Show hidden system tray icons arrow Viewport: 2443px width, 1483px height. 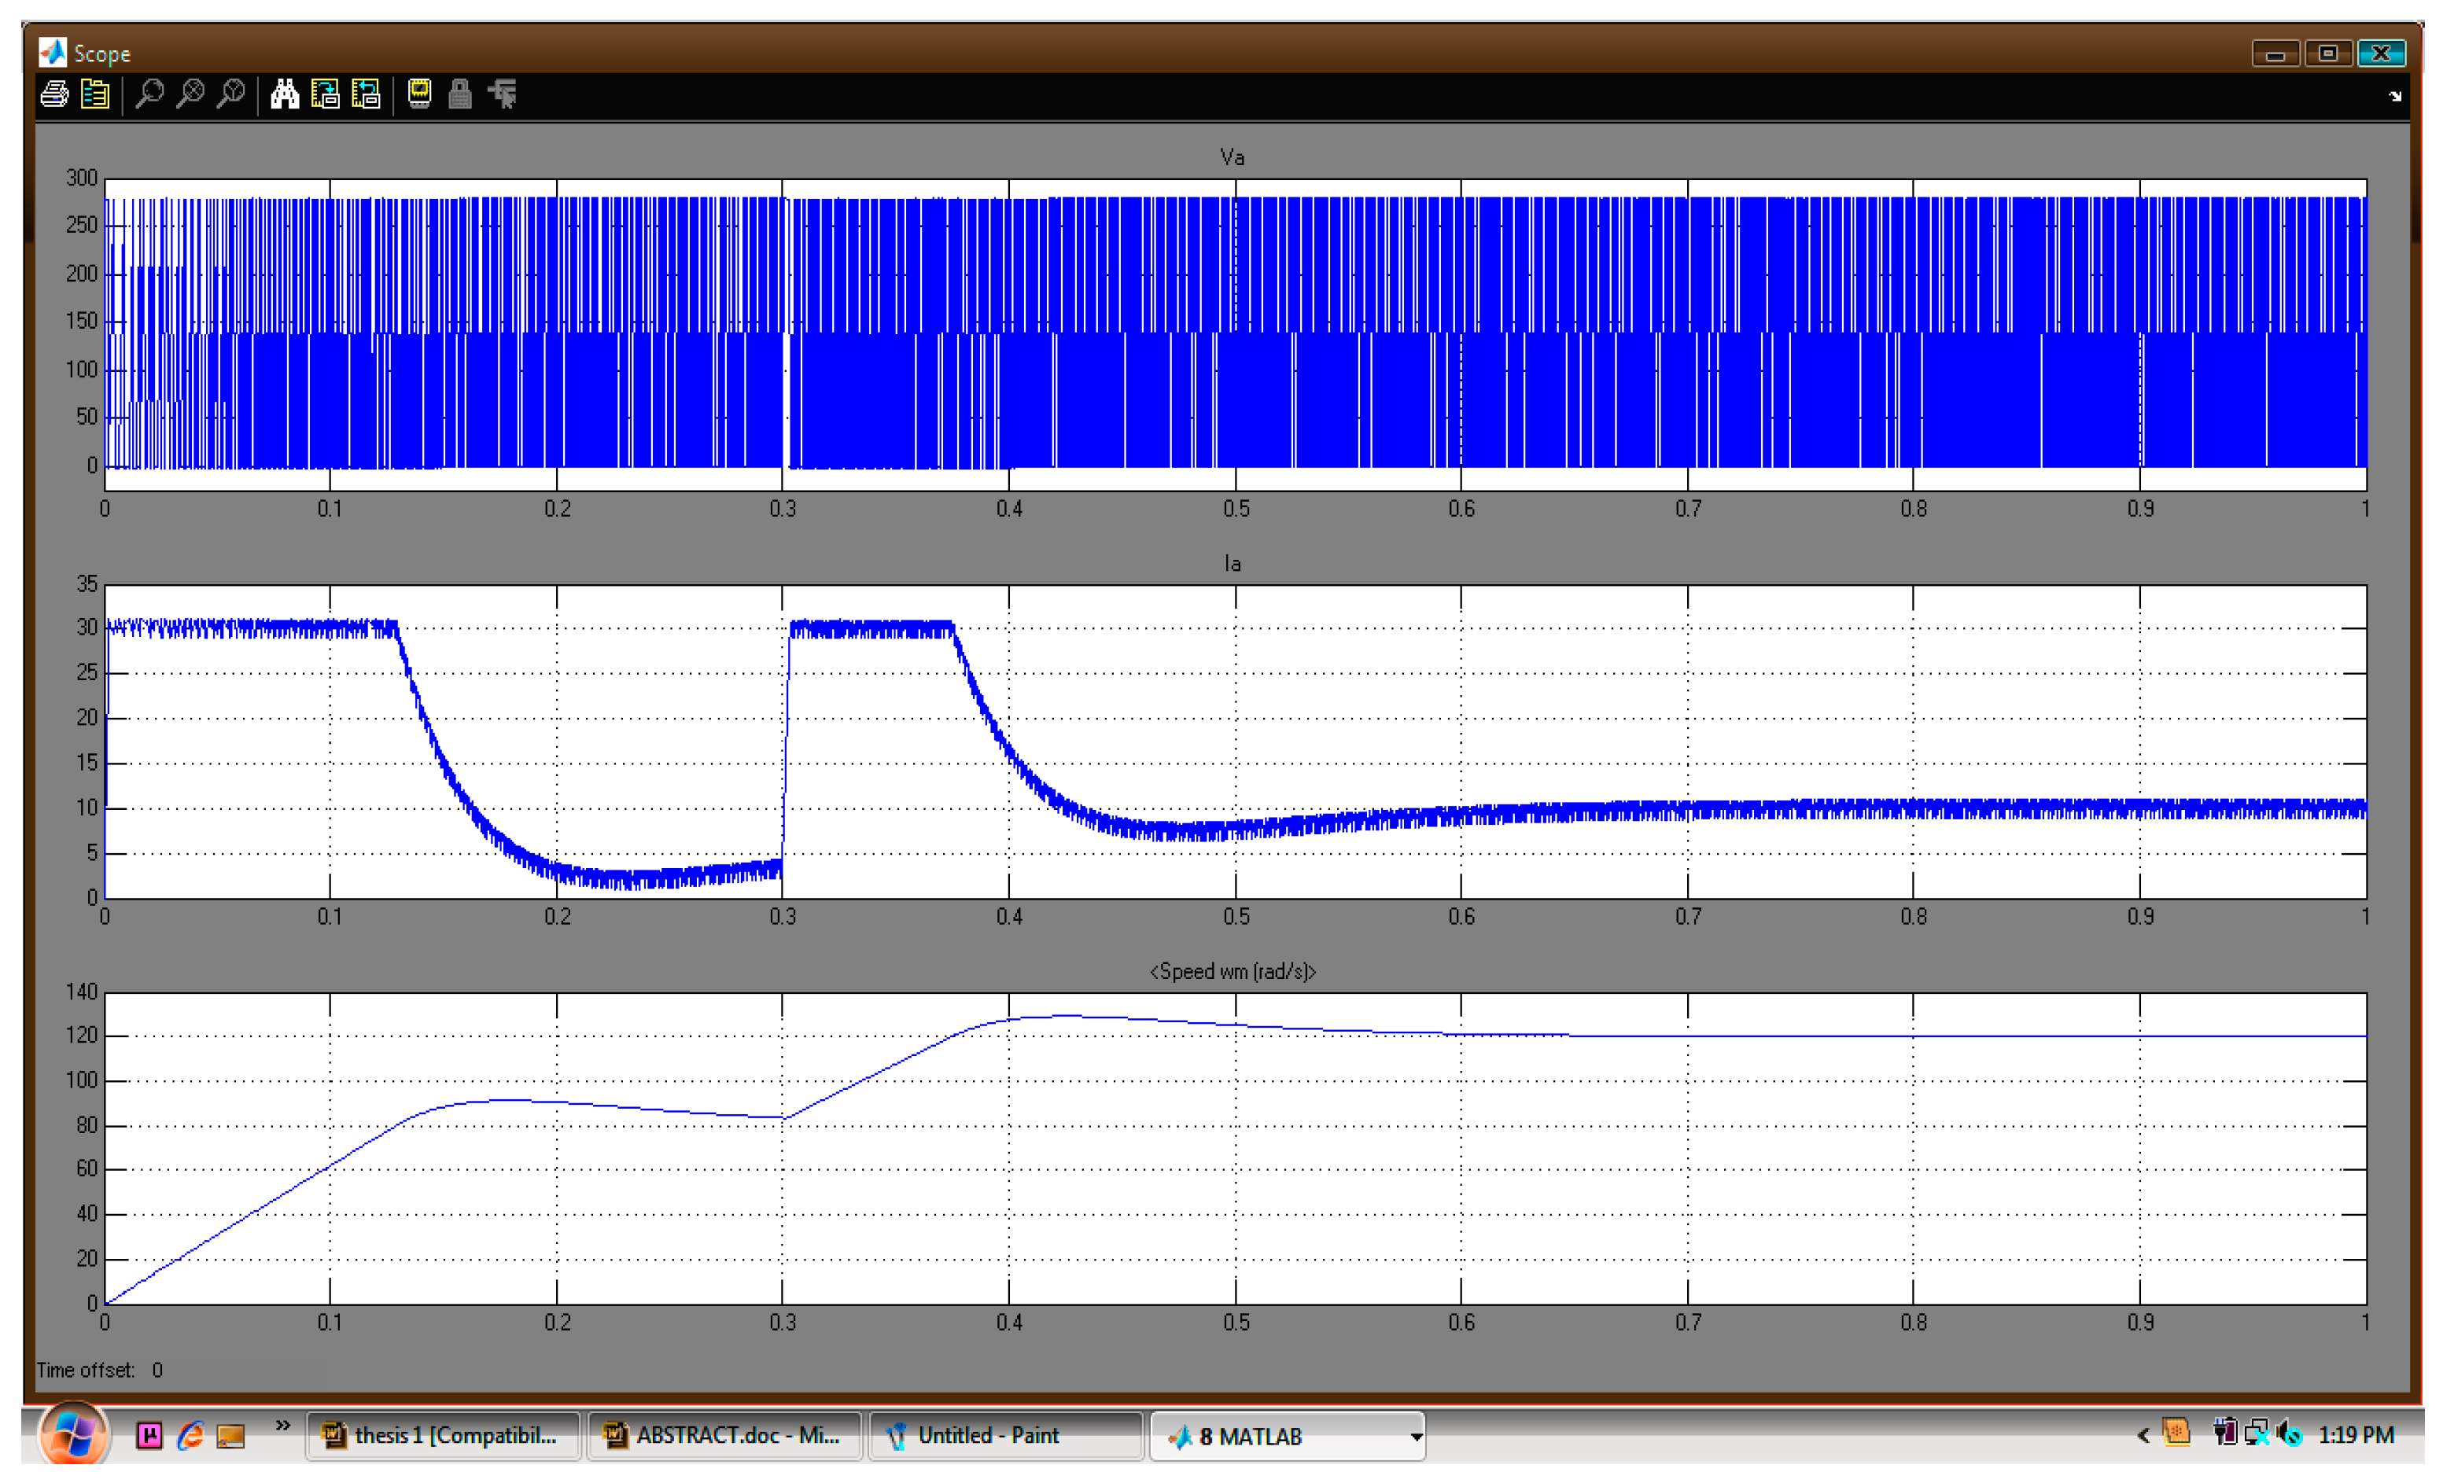click(x=2143, y=1435)
